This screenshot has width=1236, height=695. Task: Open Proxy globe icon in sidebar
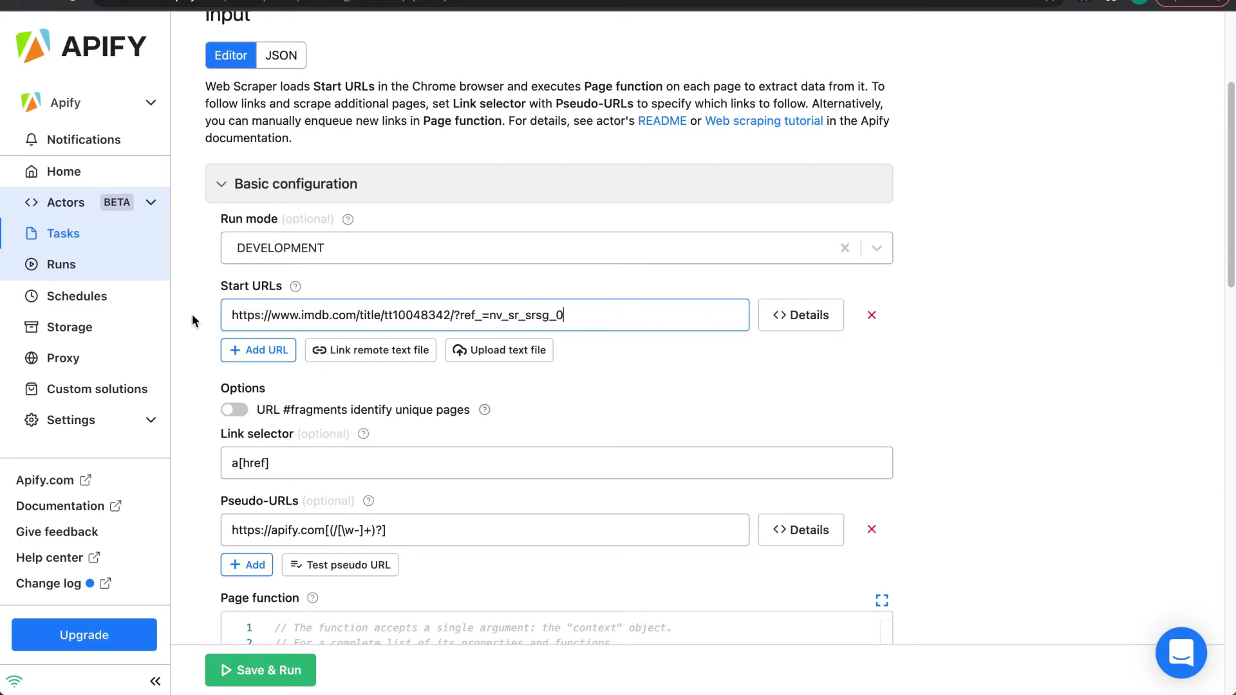pos(31,358)
